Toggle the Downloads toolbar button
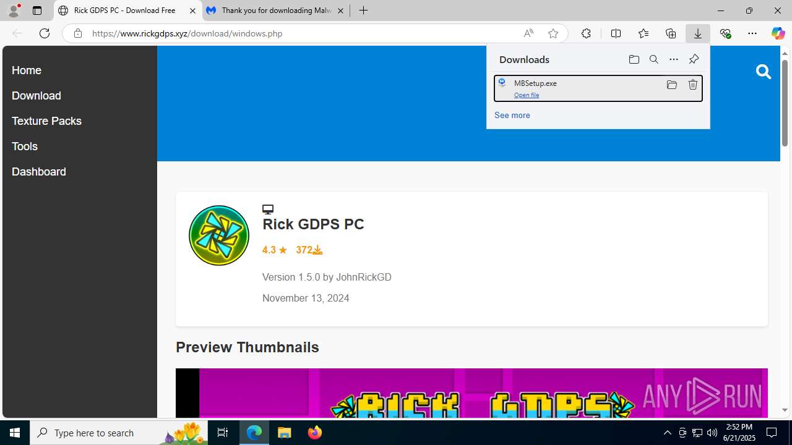The height and width of the screenshot is (445, 792). tap(698, 33)
